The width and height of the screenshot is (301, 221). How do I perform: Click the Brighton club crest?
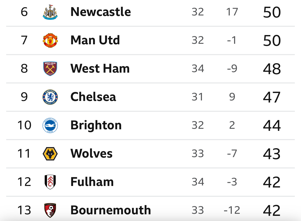pos(50,125)
